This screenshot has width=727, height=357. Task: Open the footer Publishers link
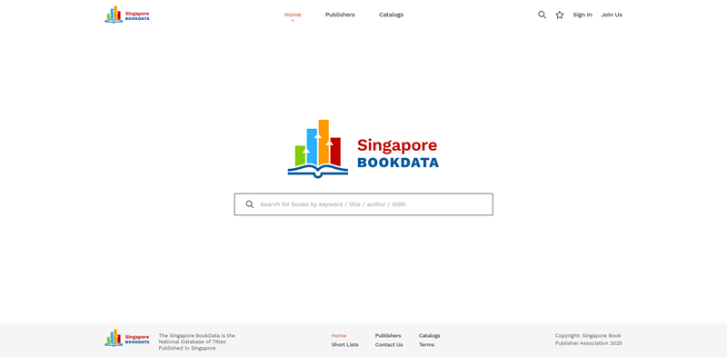(388, 336)
